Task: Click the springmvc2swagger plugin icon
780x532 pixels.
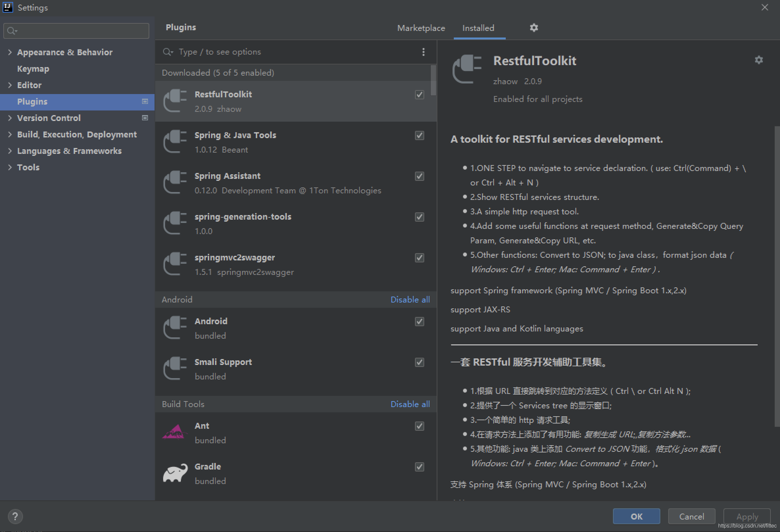Action: click(x=175, y=264)
